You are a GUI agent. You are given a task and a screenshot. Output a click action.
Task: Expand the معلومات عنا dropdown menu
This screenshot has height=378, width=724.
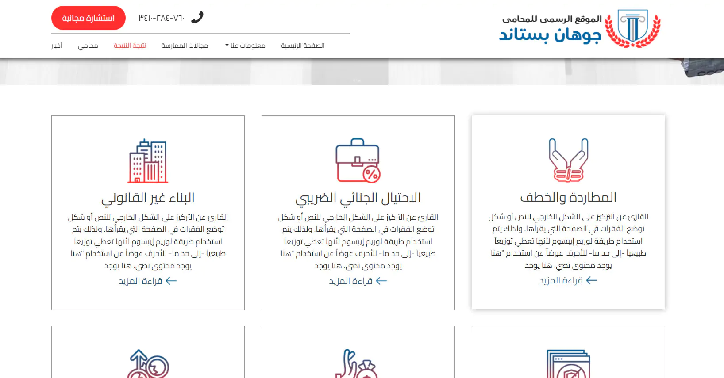pyautogui.click(x=245, y=46)
